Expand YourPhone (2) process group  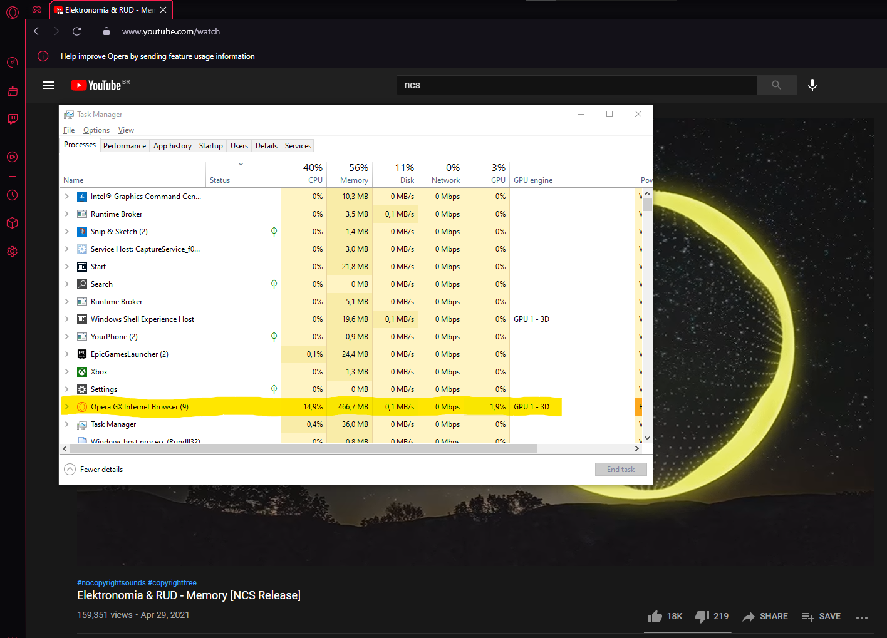(x=67, y=337)
